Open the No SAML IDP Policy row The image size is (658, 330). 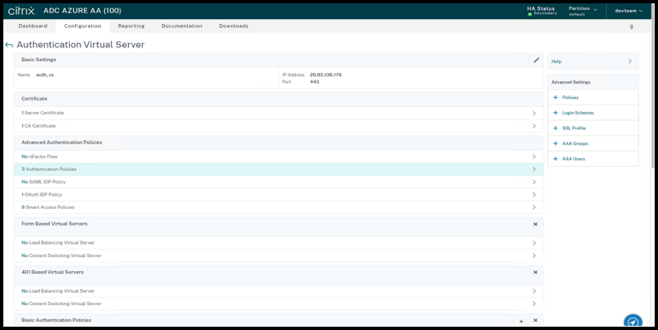pyautogui.click(x=278, y=182)
